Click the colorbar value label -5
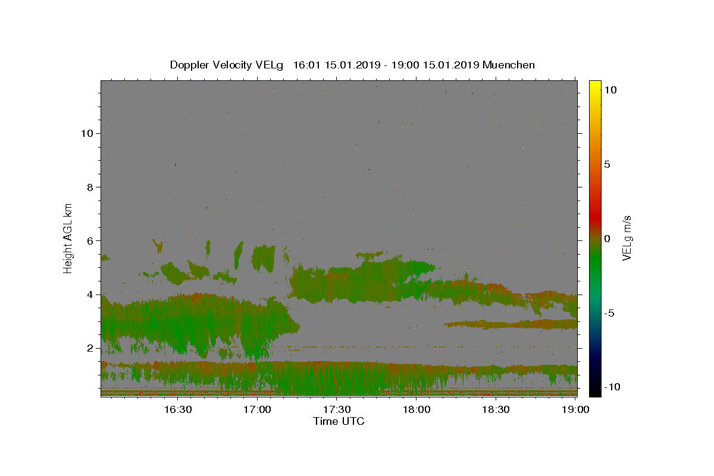This screenshot has width=714, height=476. [609, 313]
